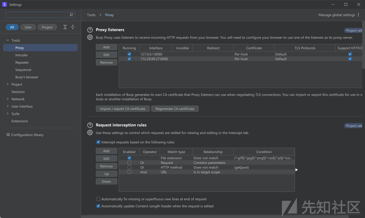365x218 pixels.
Task: Expand the User interface settings node
Action: 8,106
